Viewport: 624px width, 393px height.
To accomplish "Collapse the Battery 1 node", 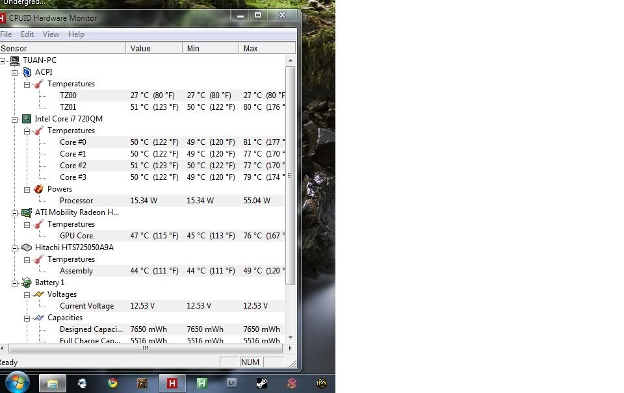I will 15,284.
